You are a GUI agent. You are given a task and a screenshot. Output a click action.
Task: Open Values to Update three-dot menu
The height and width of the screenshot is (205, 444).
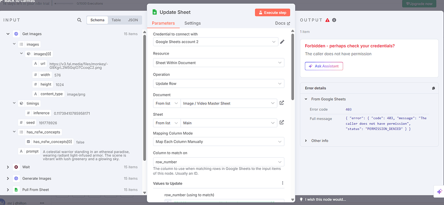click(282, 183)
